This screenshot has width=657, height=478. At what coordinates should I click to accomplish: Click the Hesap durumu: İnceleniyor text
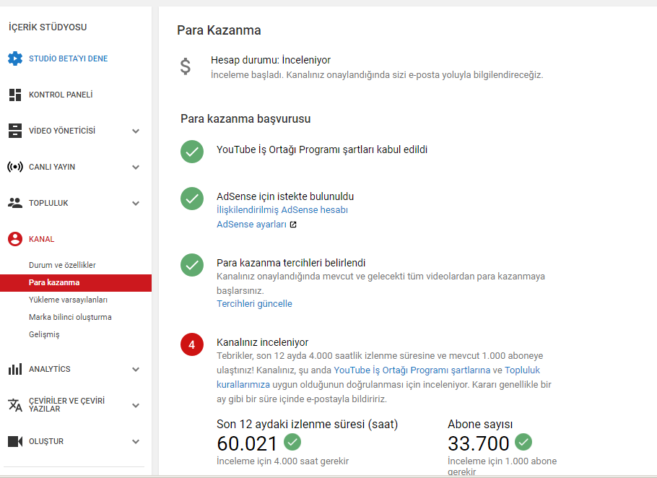(x=271, y=60)
